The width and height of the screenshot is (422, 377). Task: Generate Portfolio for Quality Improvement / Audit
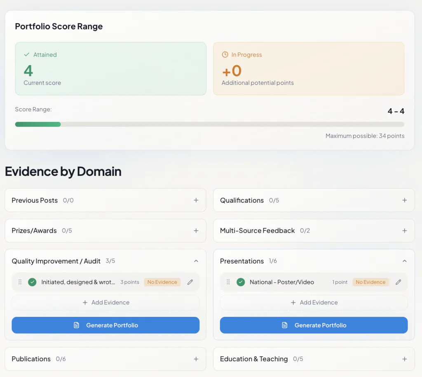pos(105,325)
